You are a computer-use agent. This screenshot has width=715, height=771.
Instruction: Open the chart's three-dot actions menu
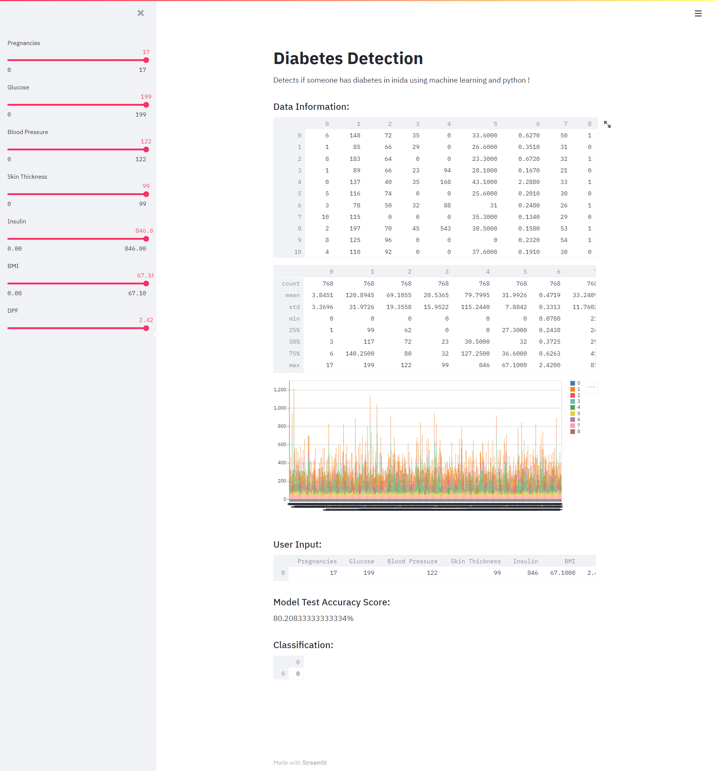click(x=592, y=387)
